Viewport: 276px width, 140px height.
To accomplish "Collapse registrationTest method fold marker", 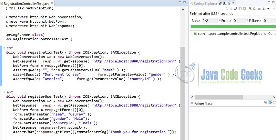I will click(4, 48).
